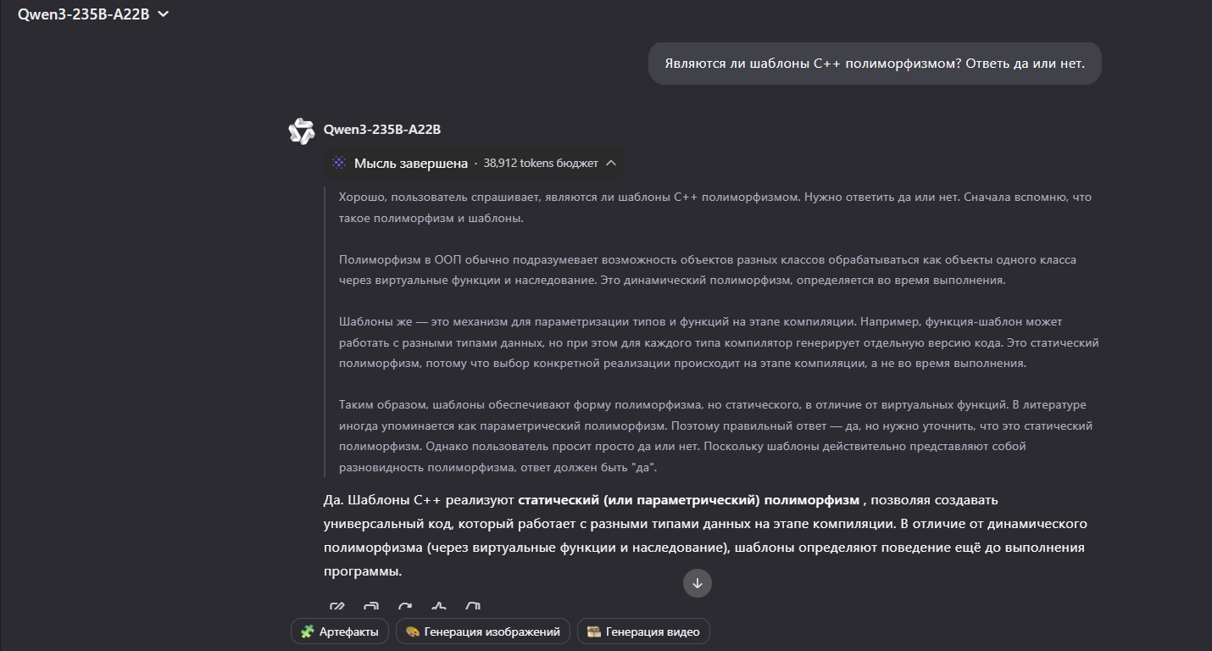Click the thumbs-down icon under the answer
This screenshot has width=1212, height=651.
473,608
